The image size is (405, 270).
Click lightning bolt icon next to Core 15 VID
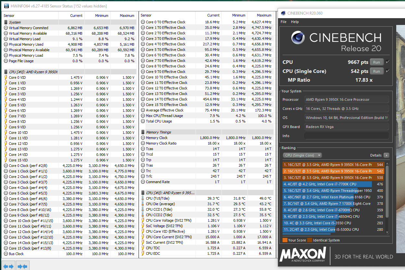[6, 160]
